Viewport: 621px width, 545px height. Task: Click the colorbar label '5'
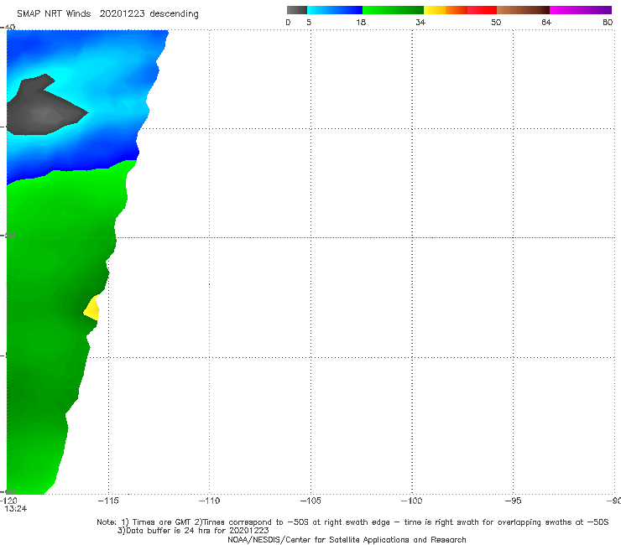click(309, 22)
